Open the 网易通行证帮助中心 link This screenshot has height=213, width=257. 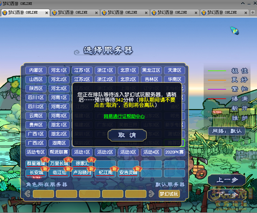coord(124,116)
